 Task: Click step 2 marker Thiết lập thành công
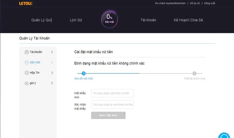point(194,73)
